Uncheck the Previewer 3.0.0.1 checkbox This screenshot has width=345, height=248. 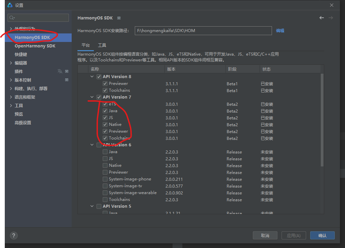[105, 131]
